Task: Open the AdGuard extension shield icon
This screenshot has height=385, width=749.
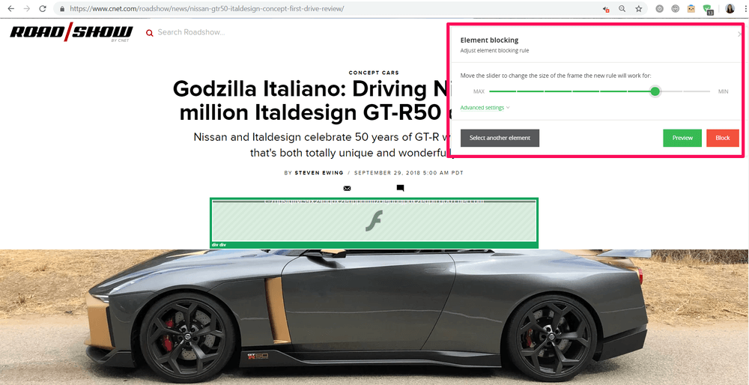Action: (708, 8)
